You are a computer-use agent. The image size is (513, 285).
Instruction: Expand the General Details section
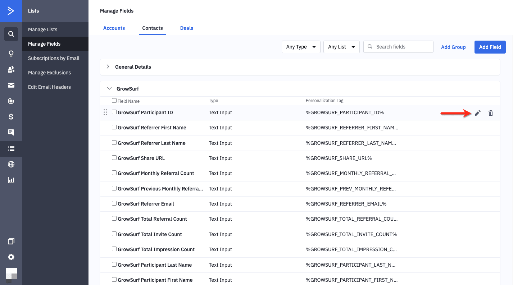(108, 66)
